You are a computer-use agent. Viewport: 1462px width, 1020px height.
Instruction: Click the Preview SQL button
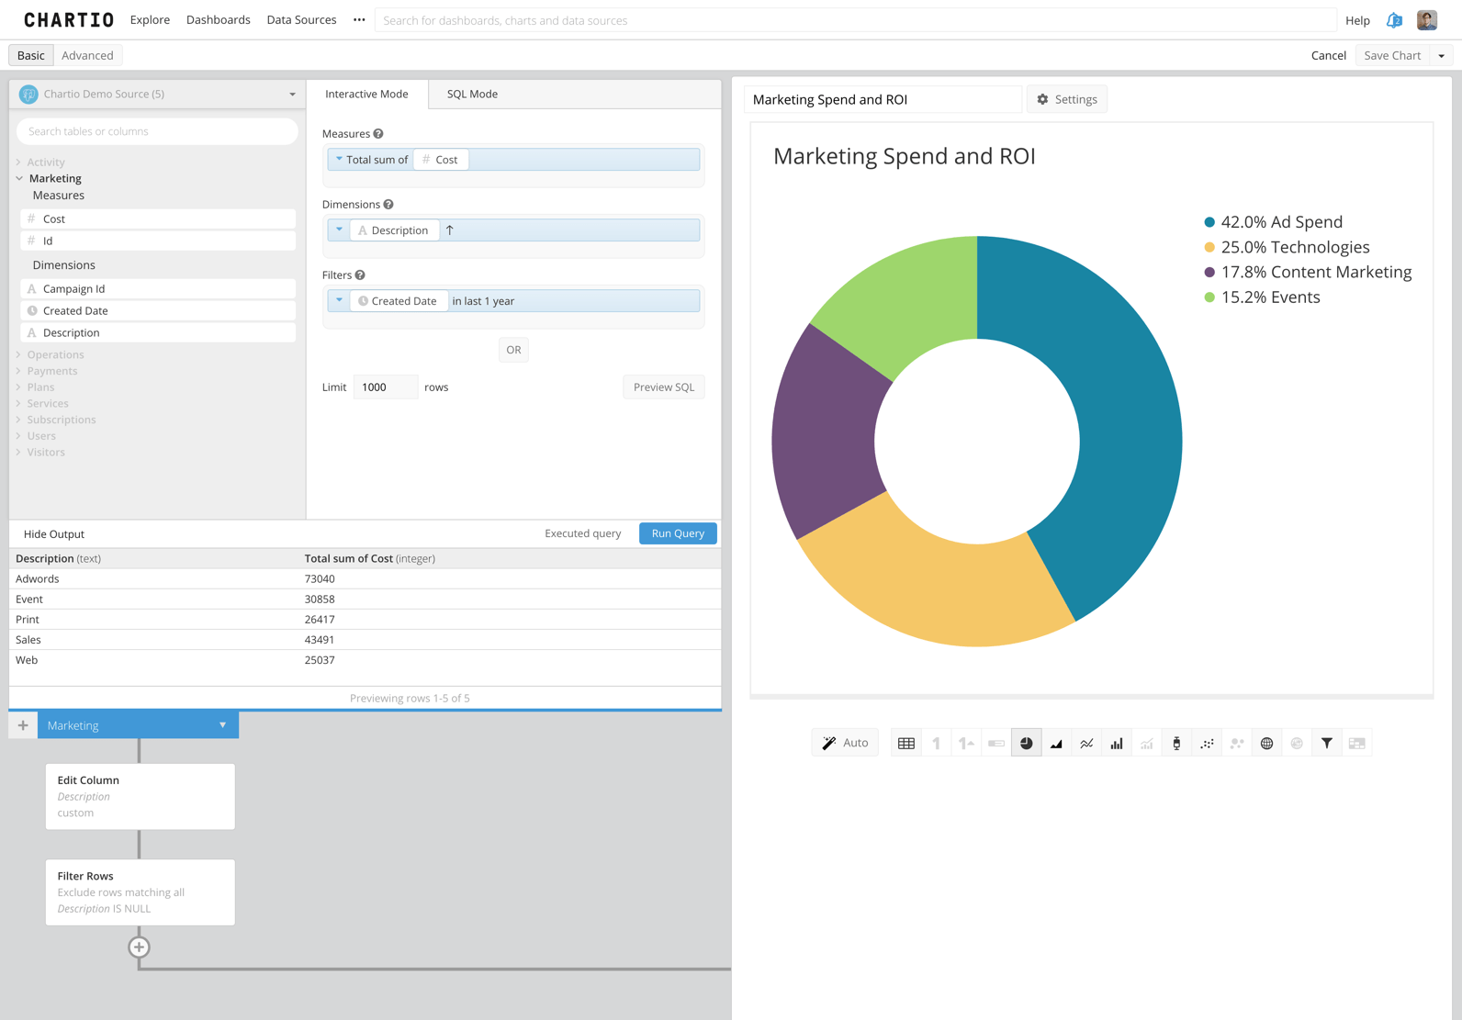point(663,387)
